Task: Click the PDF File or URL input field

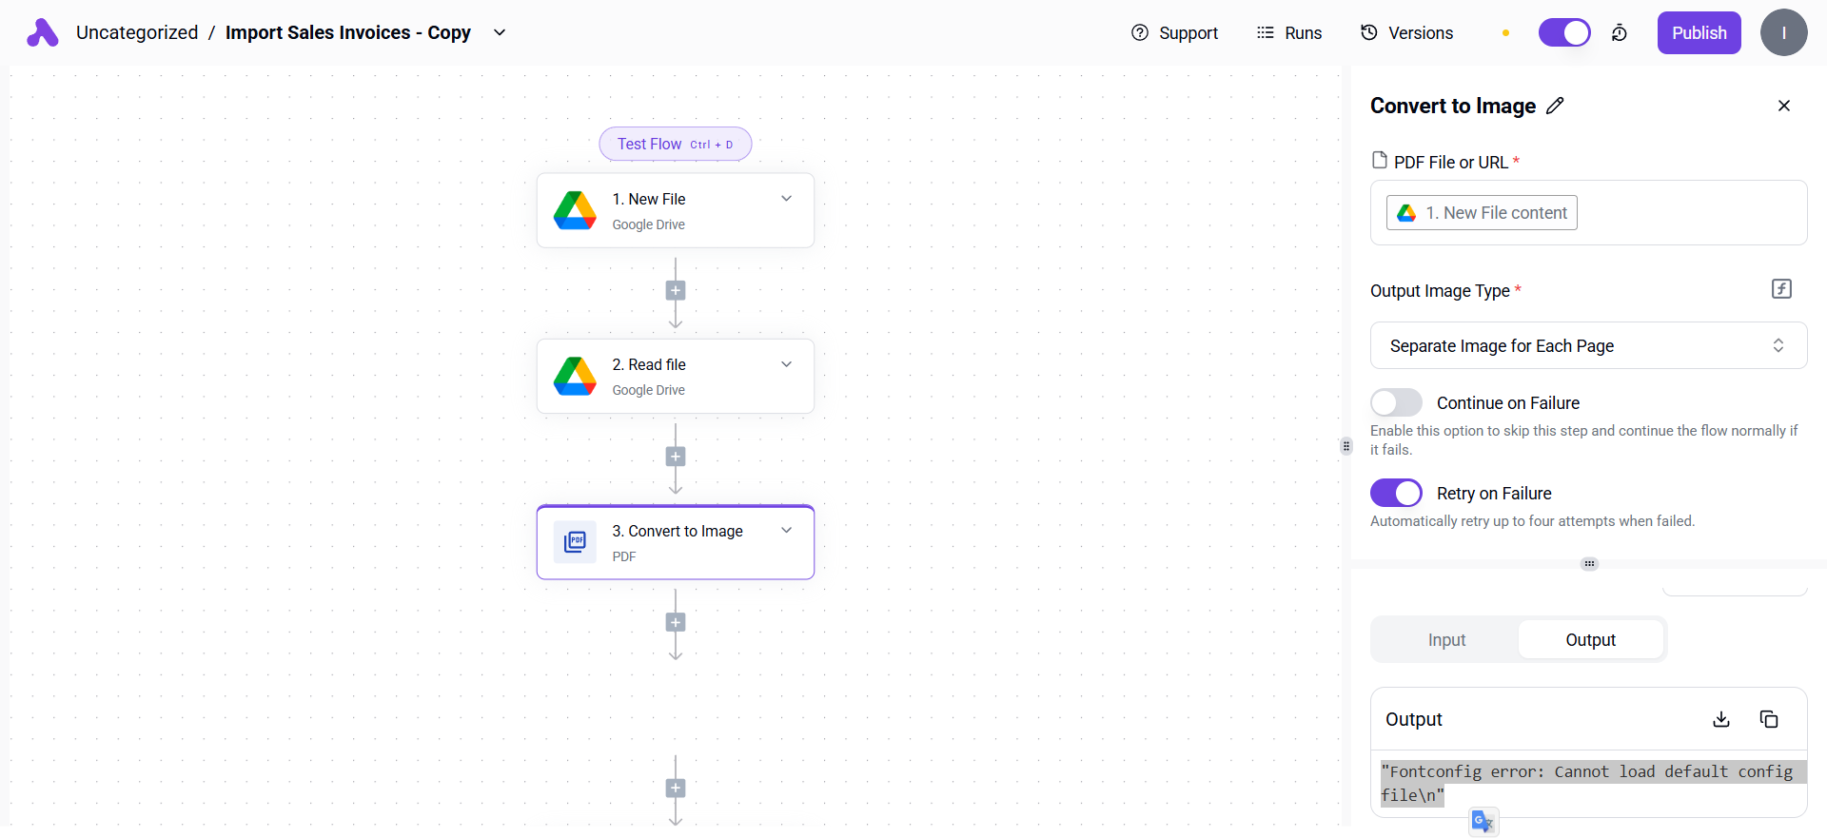Action: click(x=1588, y=213)
